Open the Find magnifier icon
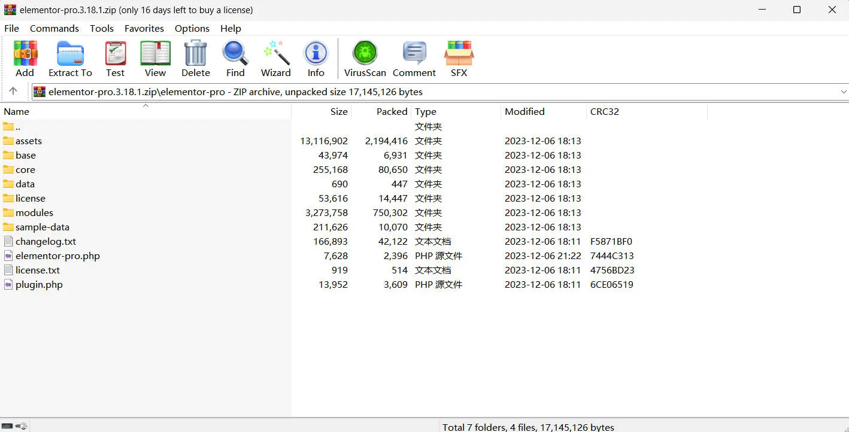Image resolution: width=849 pixels, height=432 pixels. coord(235,53)
